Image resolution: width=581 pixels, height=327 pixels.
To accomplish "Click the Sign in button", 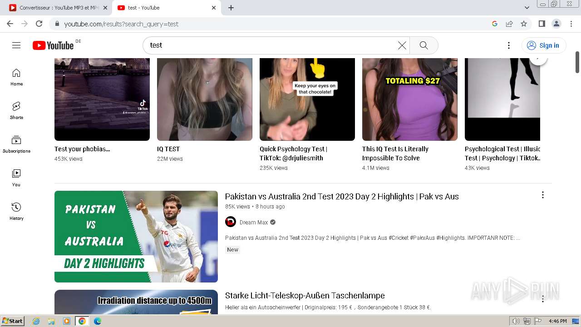I will [x=544, y=45].
